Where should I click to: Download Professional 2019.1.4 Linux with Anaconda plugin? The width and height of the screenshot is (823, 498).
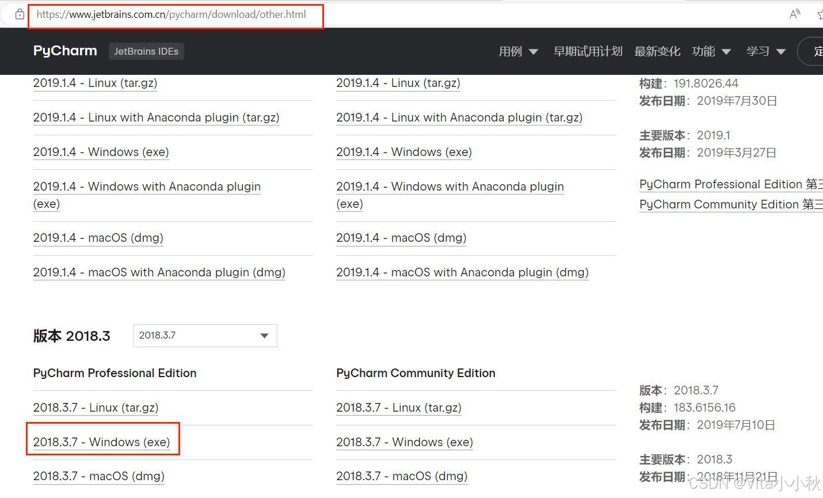pyautogui.click(x=156, y=117)
